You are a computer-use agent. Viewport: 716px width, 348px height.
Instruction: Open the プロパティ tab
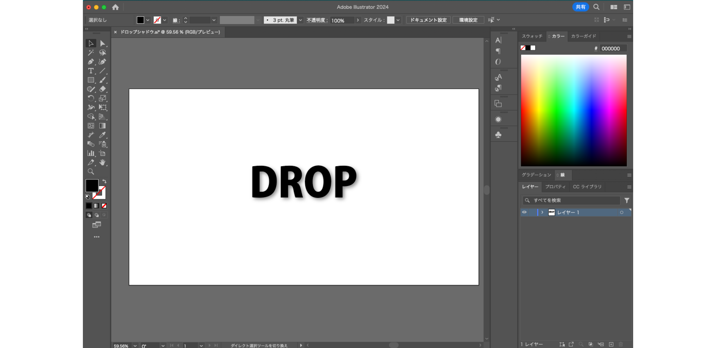pos(556,187)
